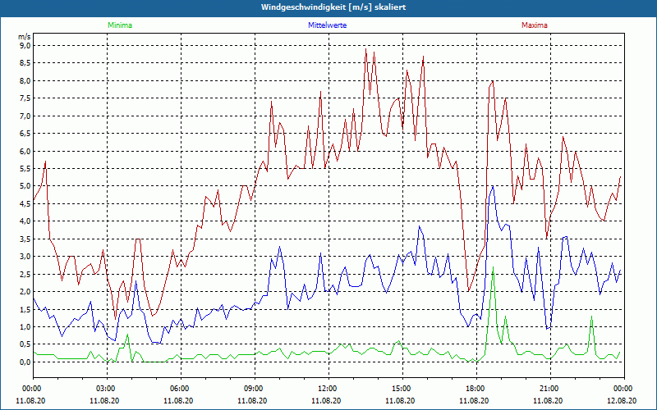The width and height of the screenshot is (657, 410).
Task: Click the 3,0 y-axis value
Action: 25,257
